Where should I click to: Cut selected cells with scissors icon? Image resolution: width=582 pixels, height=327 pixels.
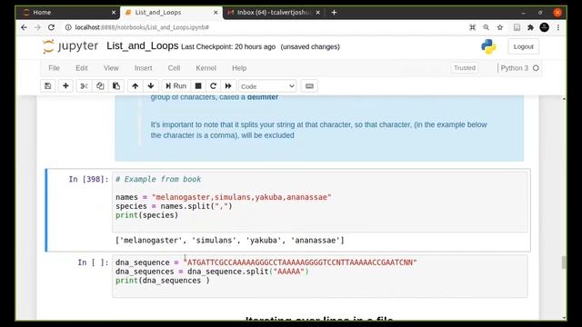pyautogui.click(x=84, y=86)
